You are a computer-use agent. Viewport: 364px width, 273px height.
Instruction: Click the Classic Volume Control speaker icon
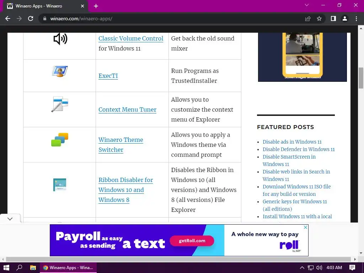(60, 39)
